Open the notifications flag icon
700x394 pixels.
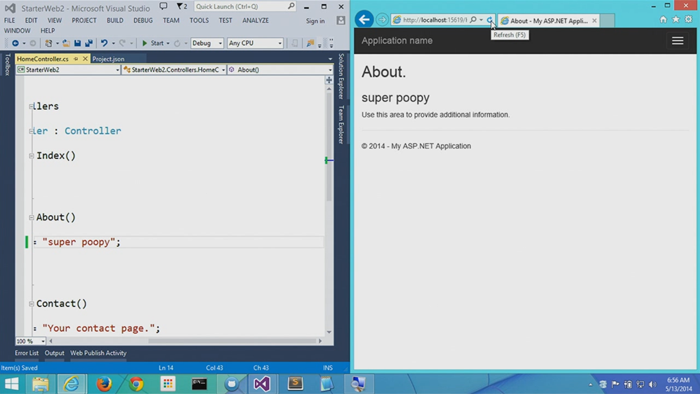[x=182, y=6]
